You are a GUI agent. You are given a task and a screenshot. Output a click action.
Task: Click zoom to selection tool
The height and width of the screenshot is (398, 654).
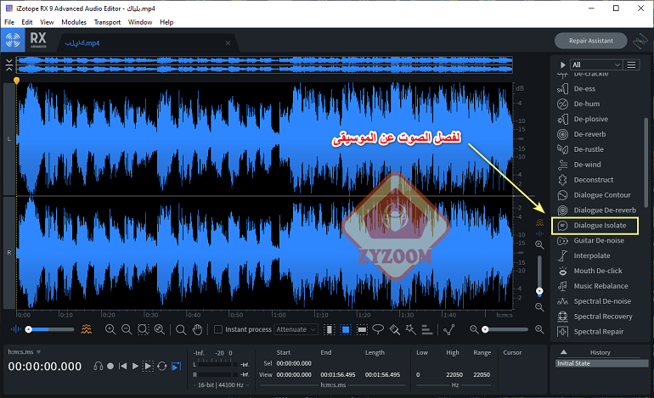(x=143, y=329)
